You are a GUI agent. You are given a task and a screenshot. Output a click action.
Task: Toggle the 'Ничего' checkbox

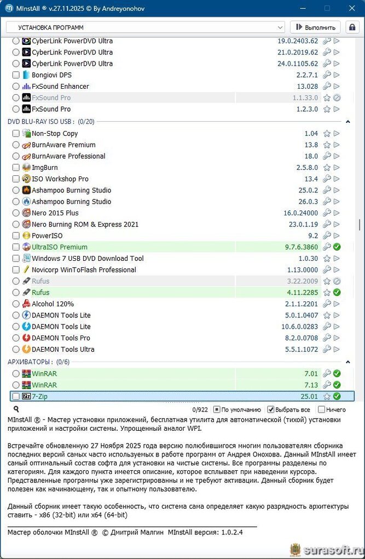(x=321, y=409)
